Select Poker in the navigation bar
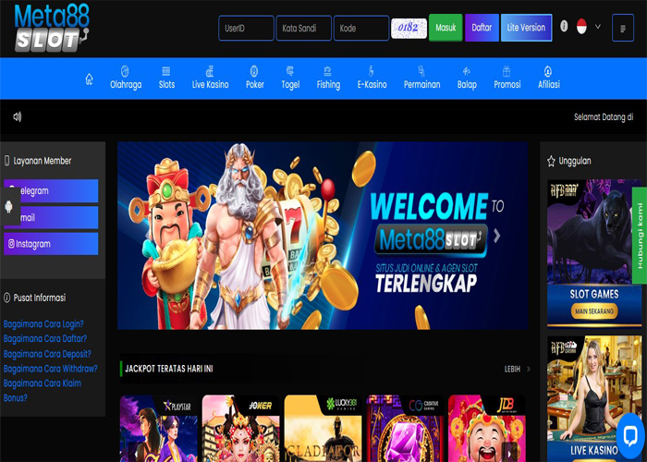Screen dimensions: 647x462 click(x=254, y=78)
